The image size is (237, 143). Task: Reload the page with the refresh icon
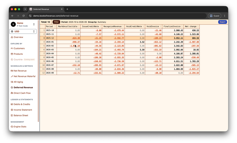click(x=24, y=16)
